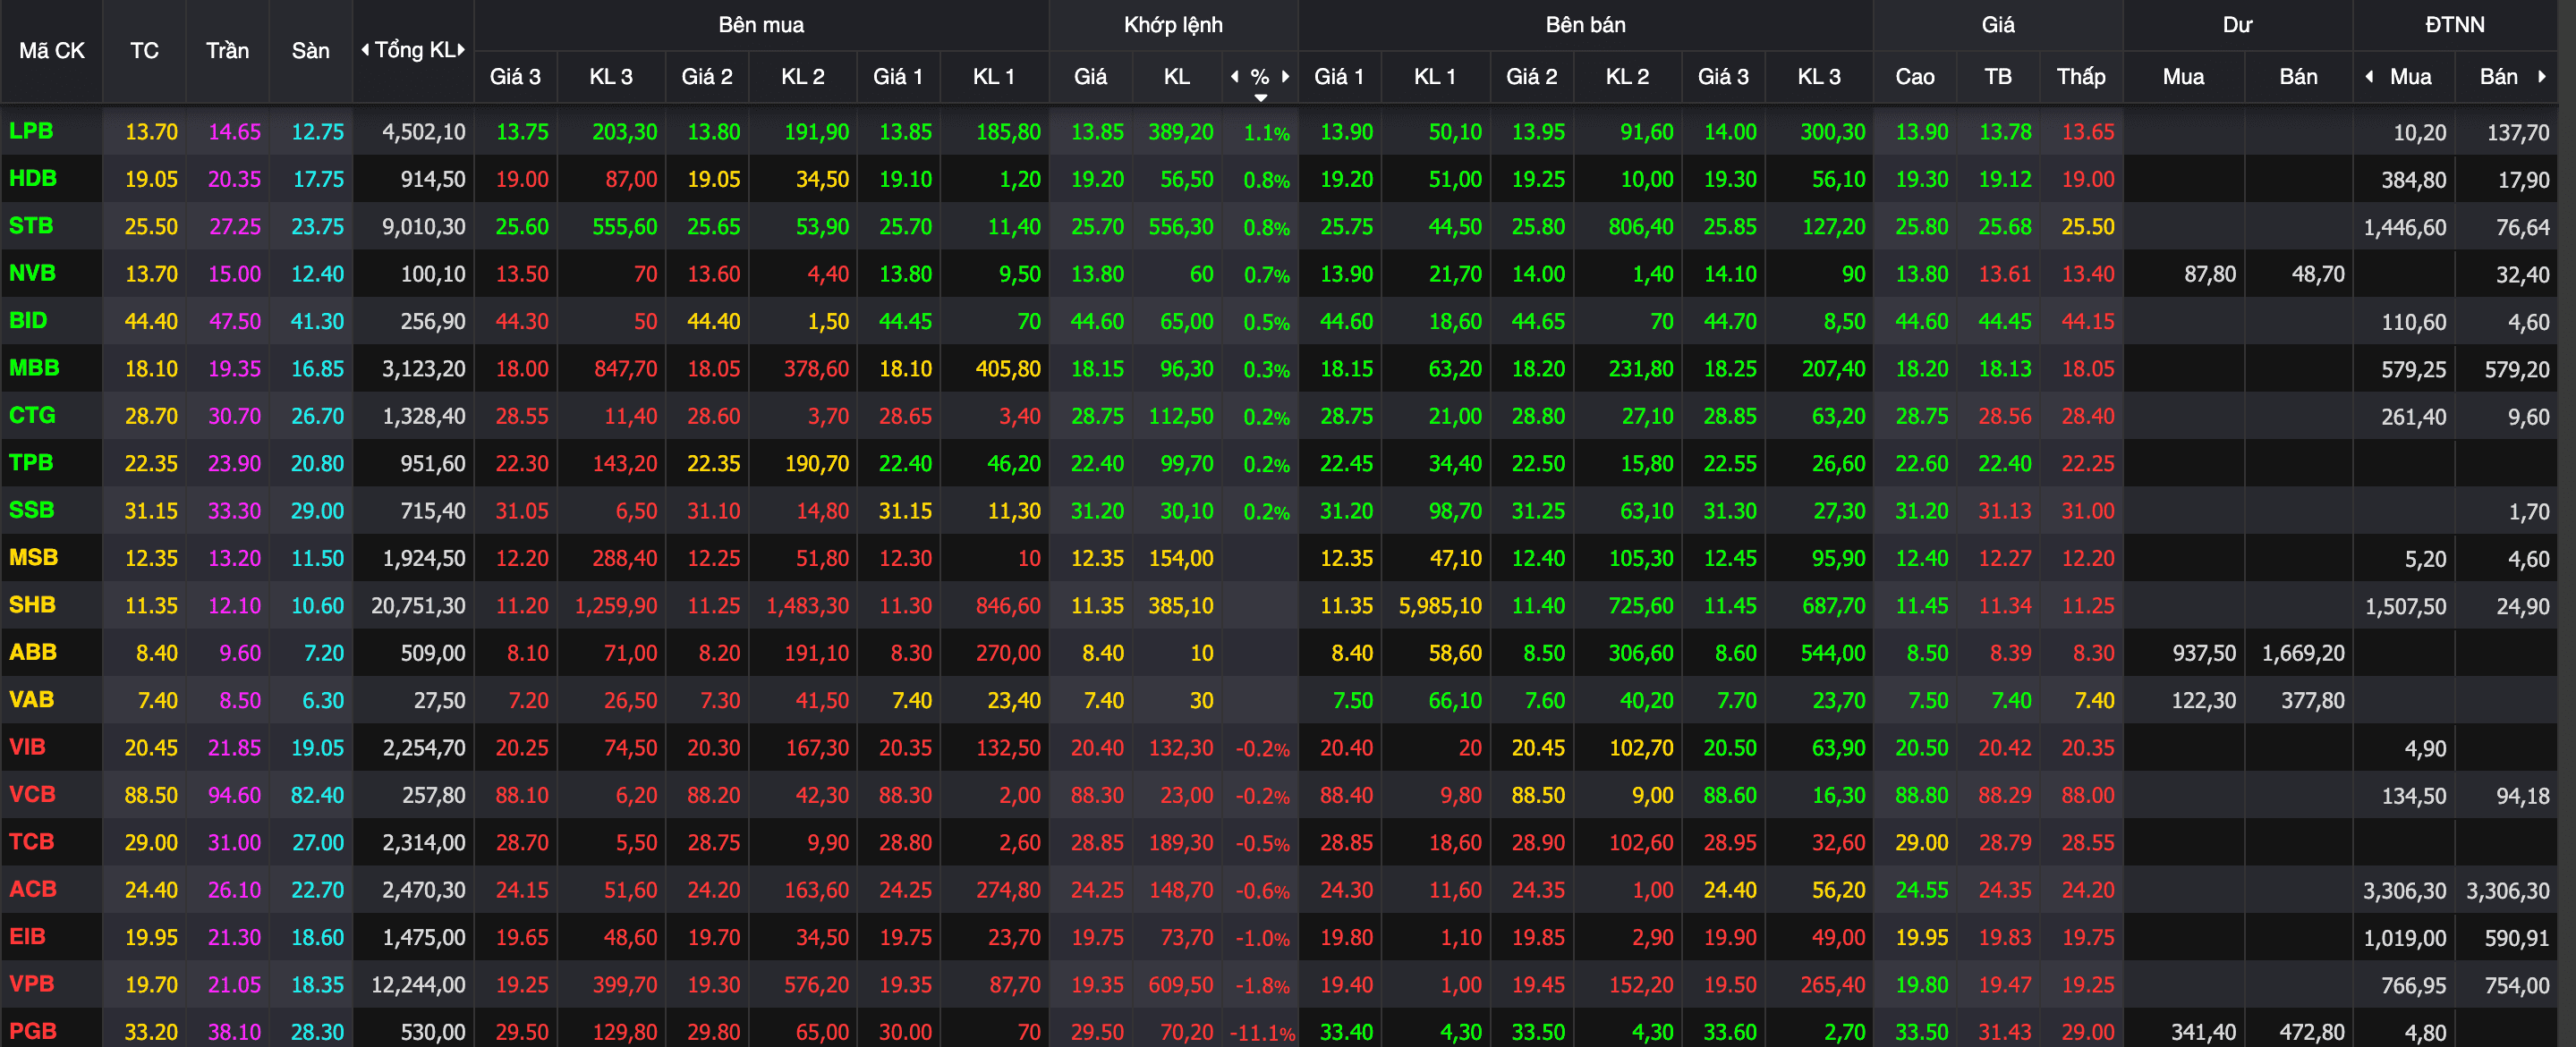The width and height of the screenshot is (2576, 1047).
Task: Click left arrow beside ĐTNN Mua header
Action: pos(2369,77)
